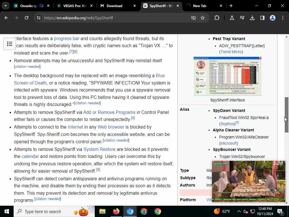Image resolution: width=289 pixels, height=217 pixels.
Task: Go back to the previous page
Action: coord(6,18)
